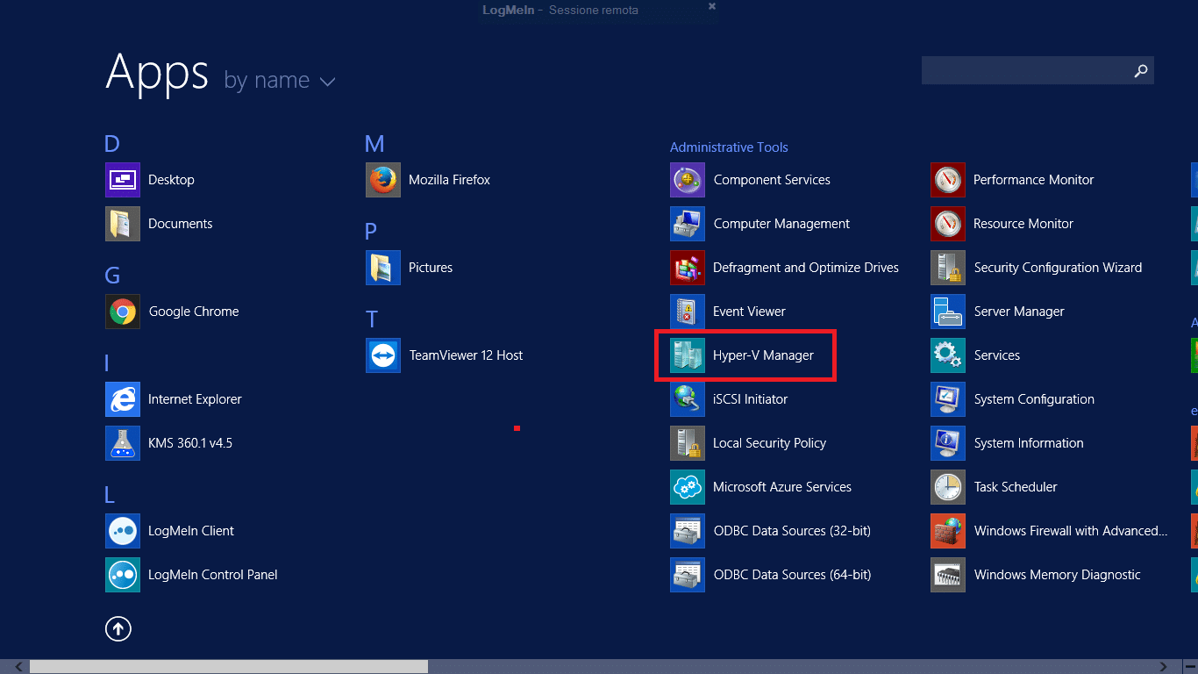This screenshot has height=674, width=1198.
Task: Jump to letter group G header
Action: (112, 276)
